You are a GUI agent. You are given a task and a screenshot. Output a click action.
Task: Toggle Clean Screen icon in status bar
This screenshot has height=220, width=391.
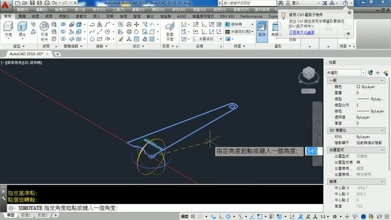(x=379, y=216)
